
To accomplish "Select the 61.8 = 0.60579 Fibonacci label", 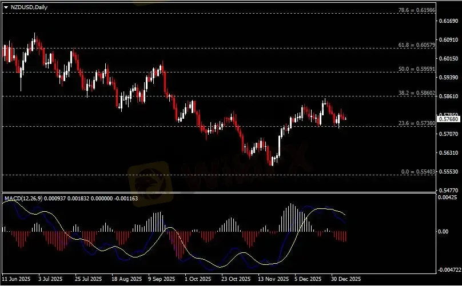I will pos(417,45).
